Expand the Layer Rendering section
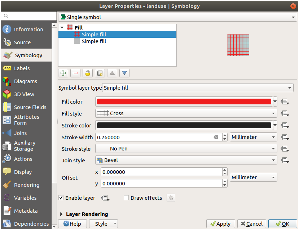The height and width of the screenshot is (230, 299). tap(61, 214)
